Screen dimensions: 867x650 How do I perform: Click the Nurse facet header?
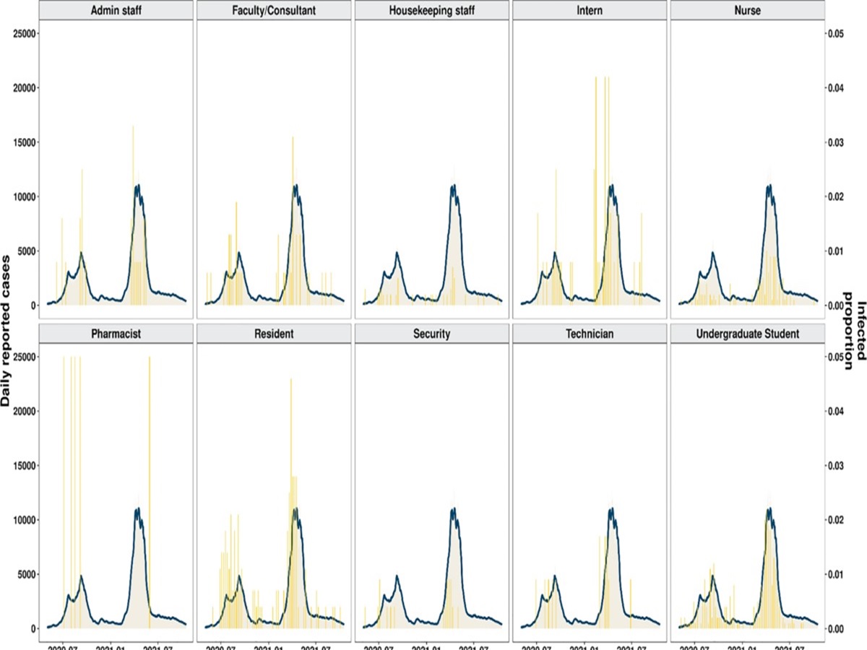(x=748, y=11)
